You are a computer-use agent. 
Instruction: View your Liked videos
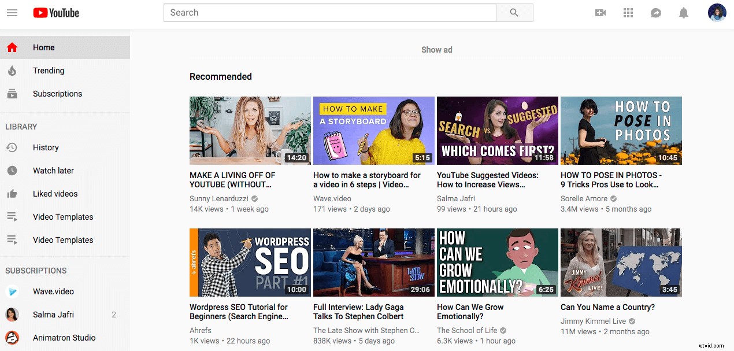[55, 194]
